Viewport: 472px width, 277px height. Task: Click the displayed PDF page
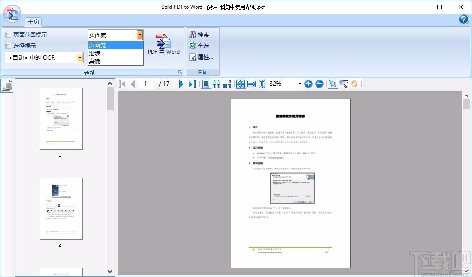pos(290,183)
